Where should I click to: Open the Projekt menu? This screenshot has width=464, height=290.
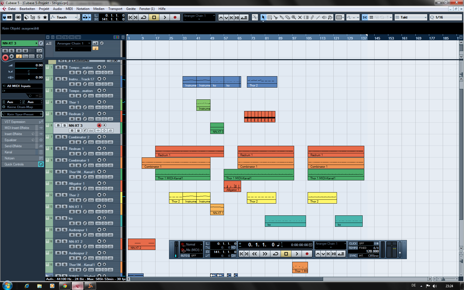point(44,9)
